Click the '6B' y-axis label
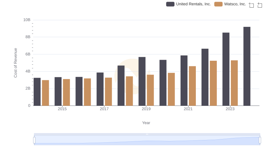The image size is (266, 153). coord(28,54)
